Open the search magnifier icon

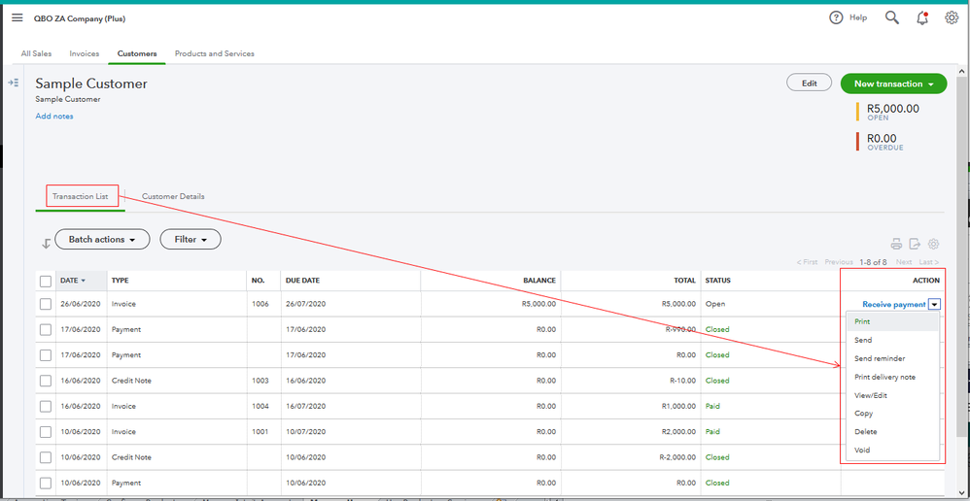(x=891, y=17)
